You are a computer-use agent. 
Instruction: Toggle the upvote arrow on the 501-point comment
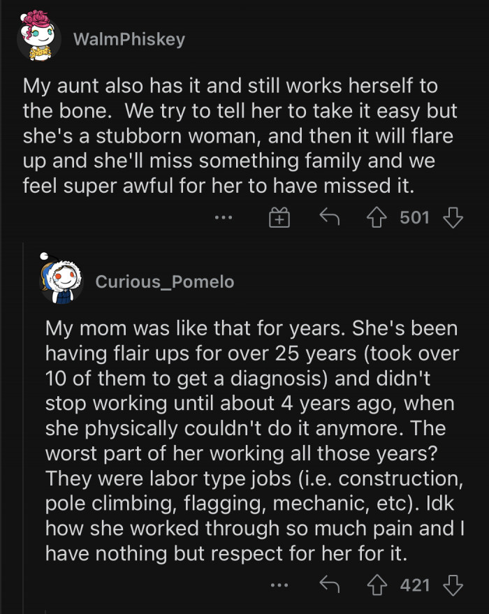pyautogui.click(x=377, y=217)
